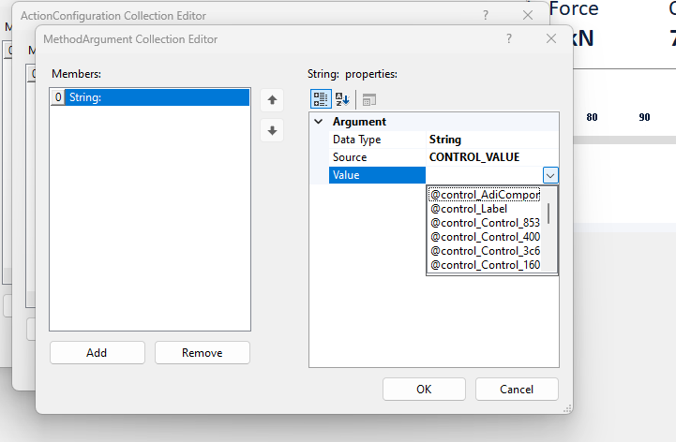Move selected member up

pos(272,99)
